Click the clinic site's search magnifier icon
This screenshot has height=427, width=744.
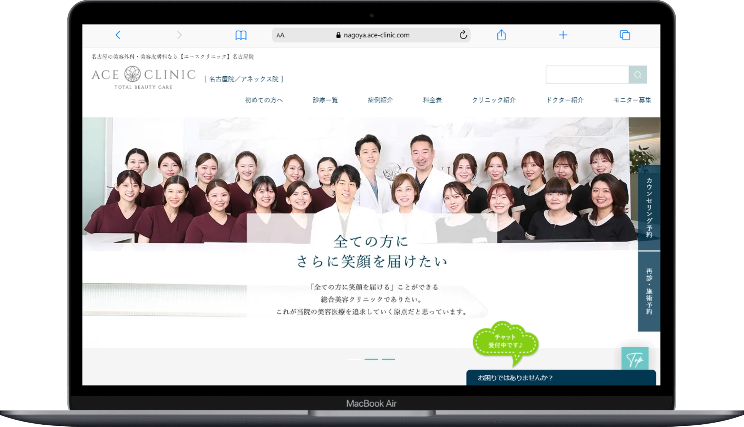[638, 75]
